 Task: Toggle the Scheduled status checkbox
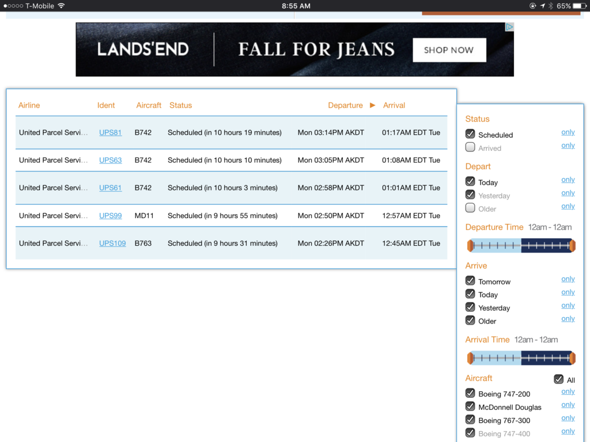(x=470, y=134)
